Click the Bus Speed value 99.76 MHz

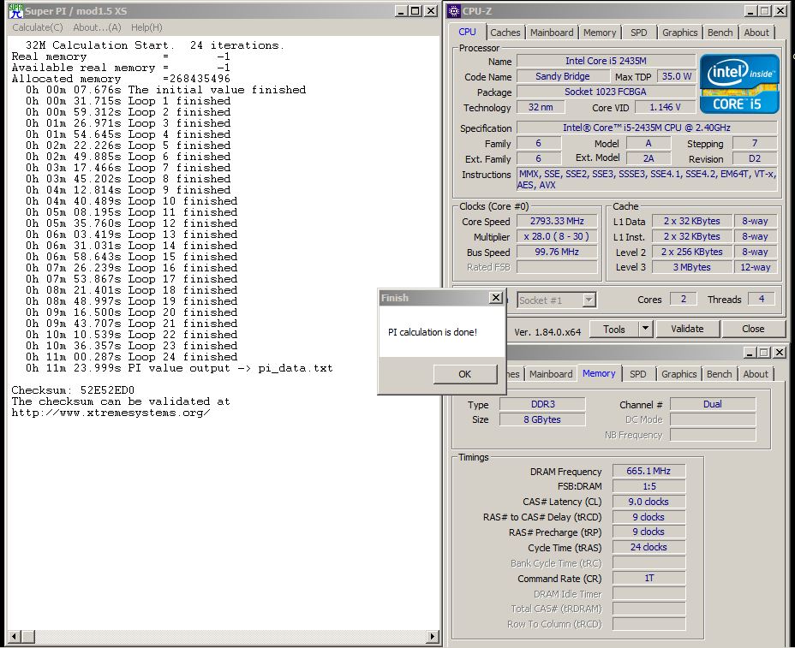(557, 252)
